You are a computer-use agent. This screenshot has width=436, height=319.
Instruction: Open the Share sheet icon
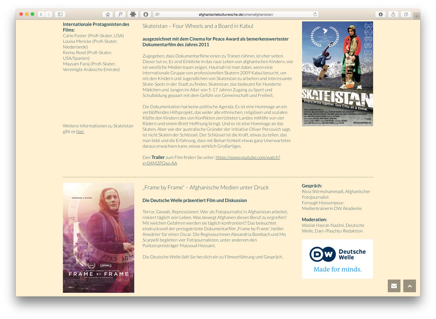pyautogui.click(x=393, y=14)
